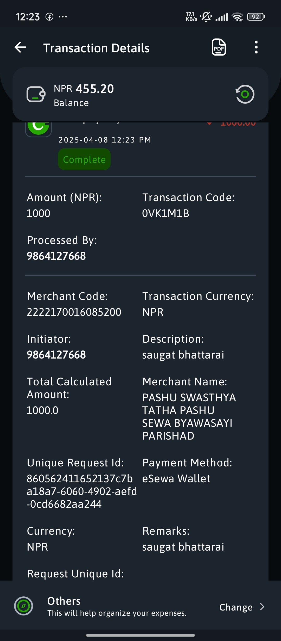Select the Unique Request Id value

pos(82,491)
